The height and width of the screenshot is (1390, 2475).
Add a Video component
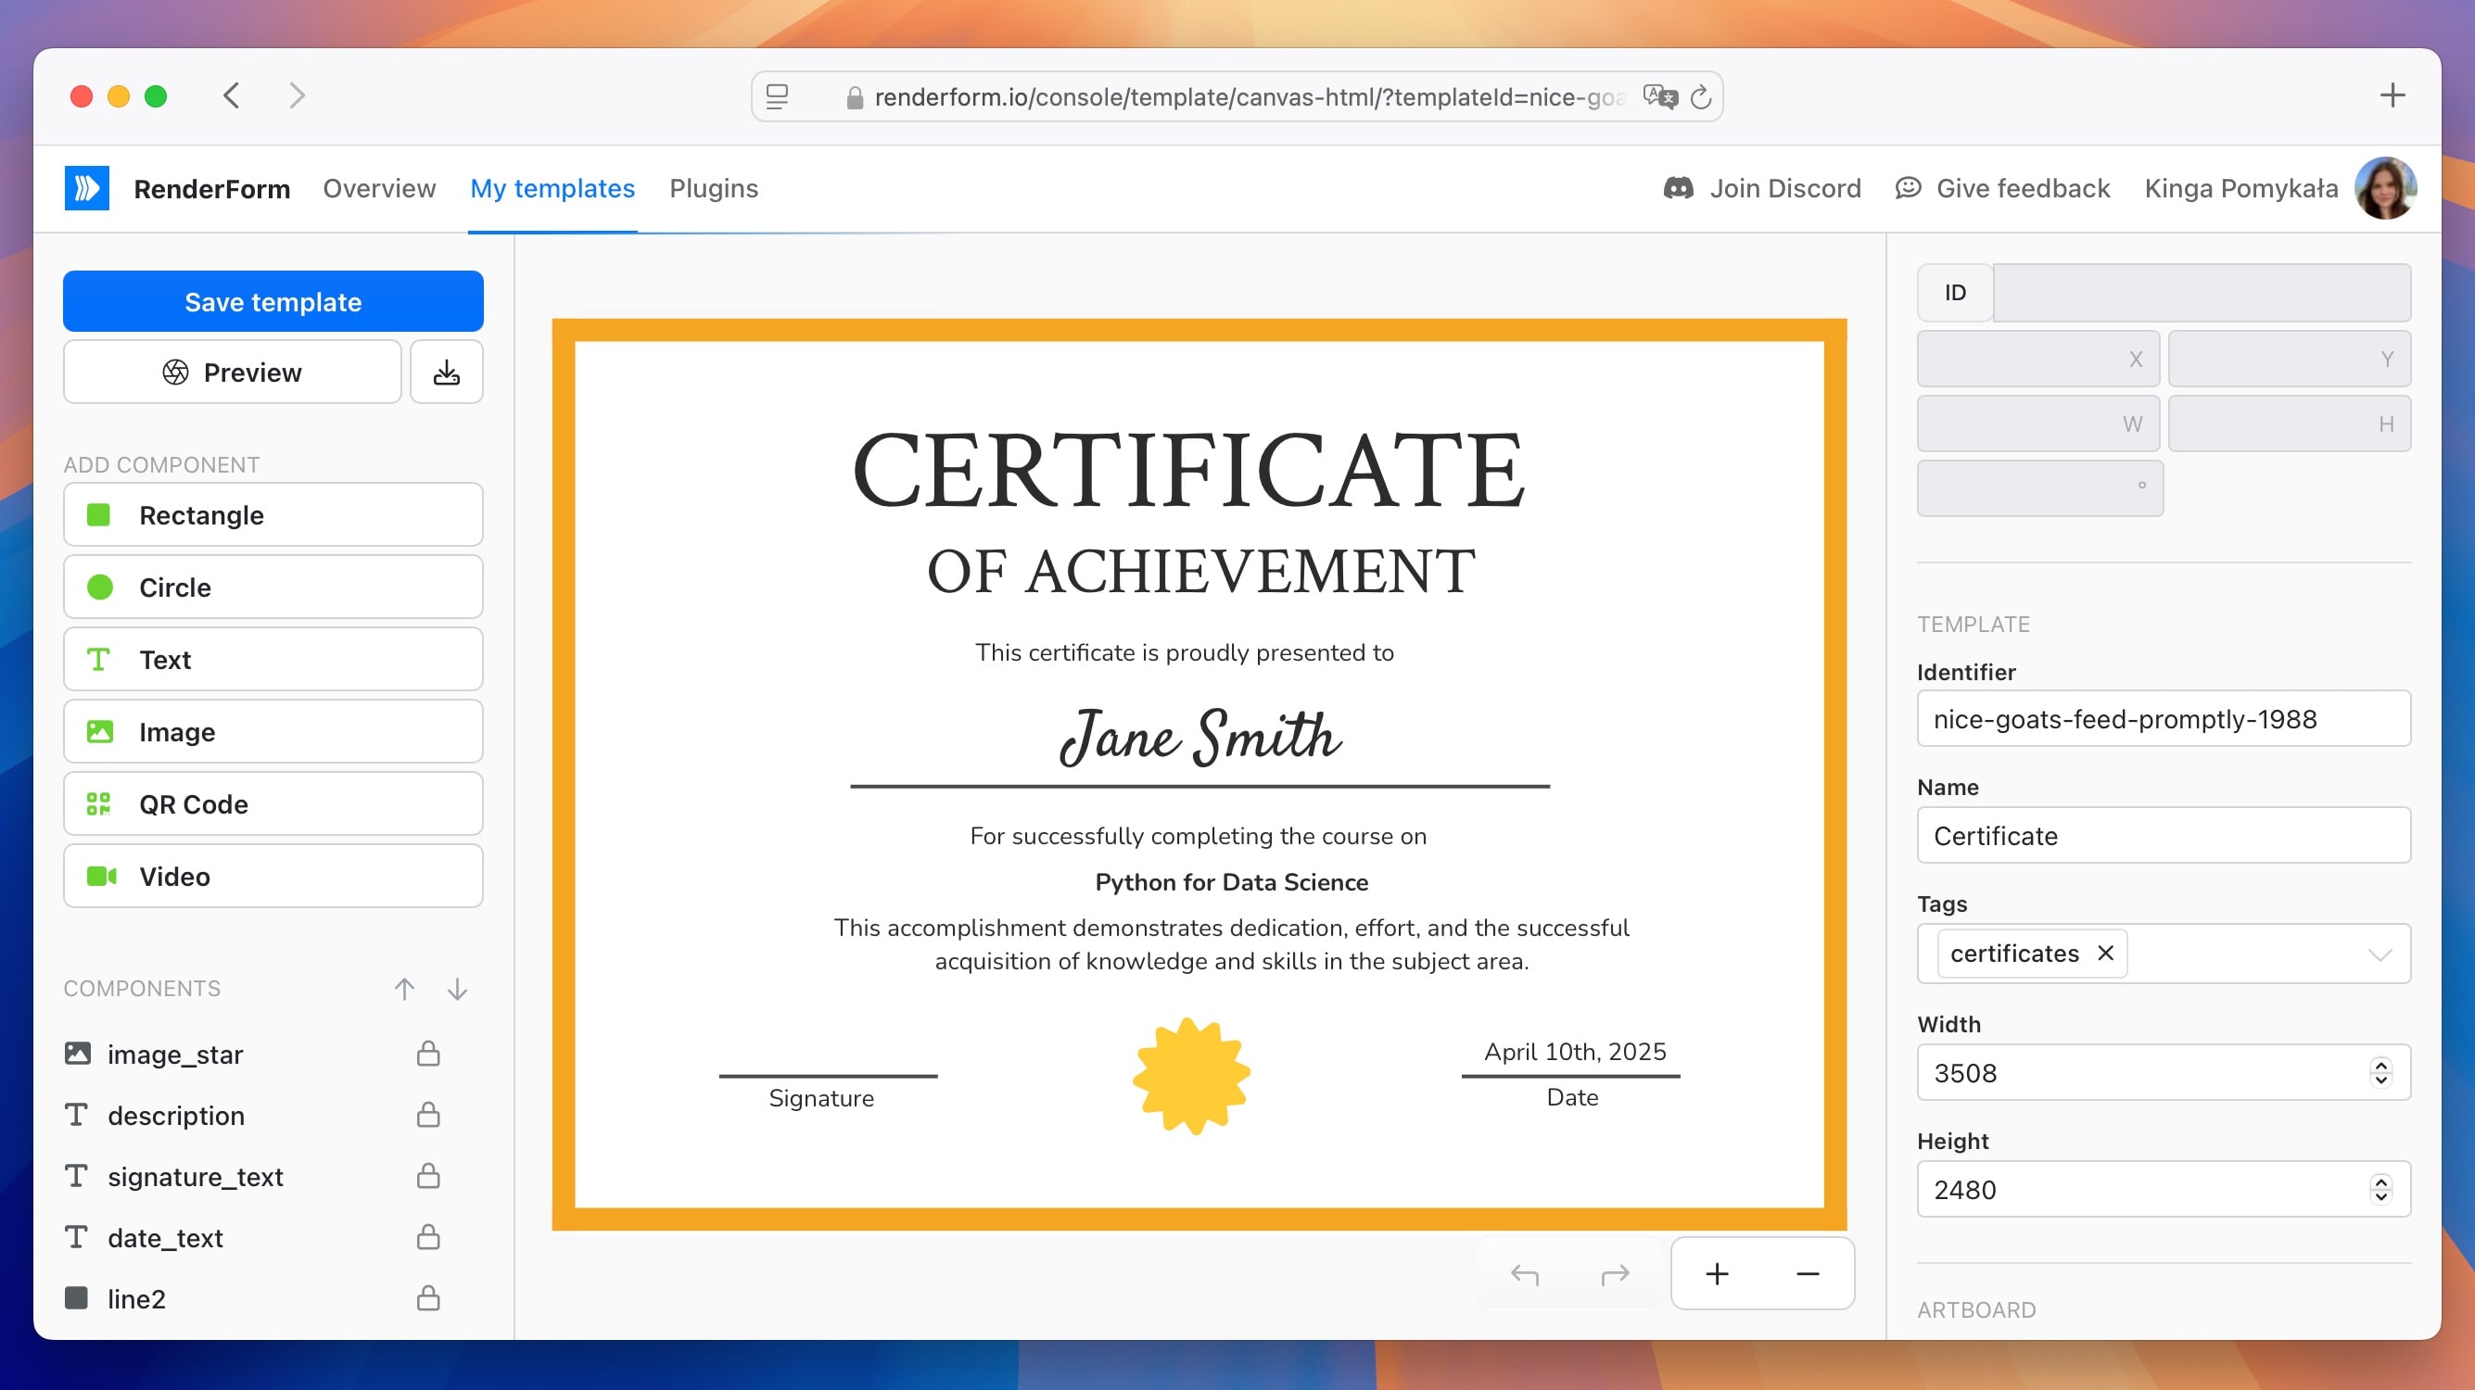point(273,876)
